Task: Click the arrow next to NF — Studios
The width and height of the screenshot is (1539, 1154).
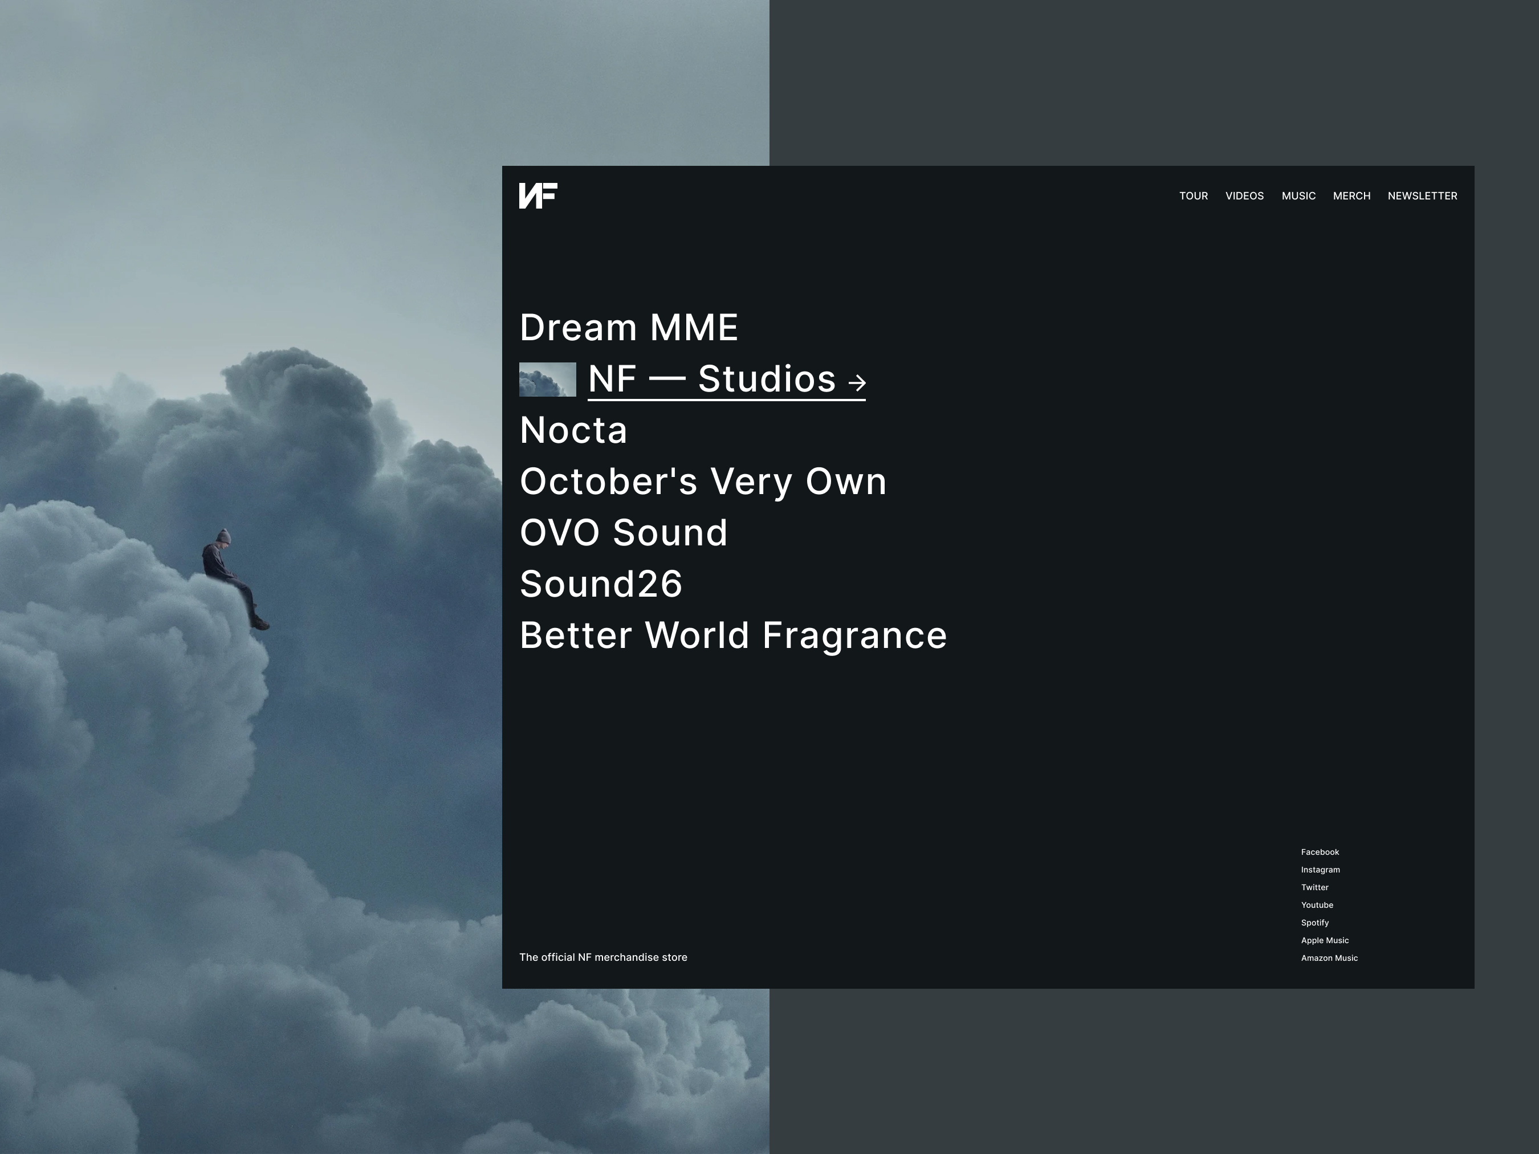Action: (857, 382)
